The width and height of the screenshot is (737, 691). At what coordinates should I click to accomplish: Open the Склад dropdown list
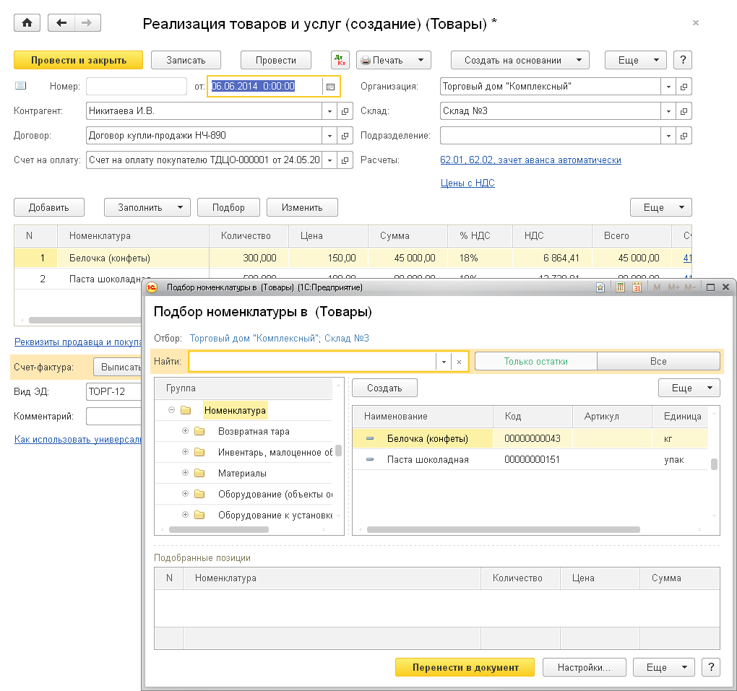point(668,111)
